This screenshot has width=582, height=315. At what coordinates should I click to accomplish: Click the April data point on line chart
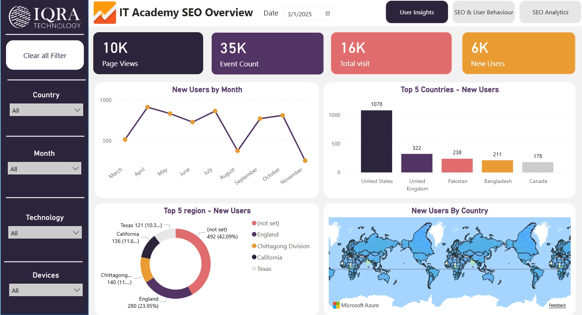(148, 107)
